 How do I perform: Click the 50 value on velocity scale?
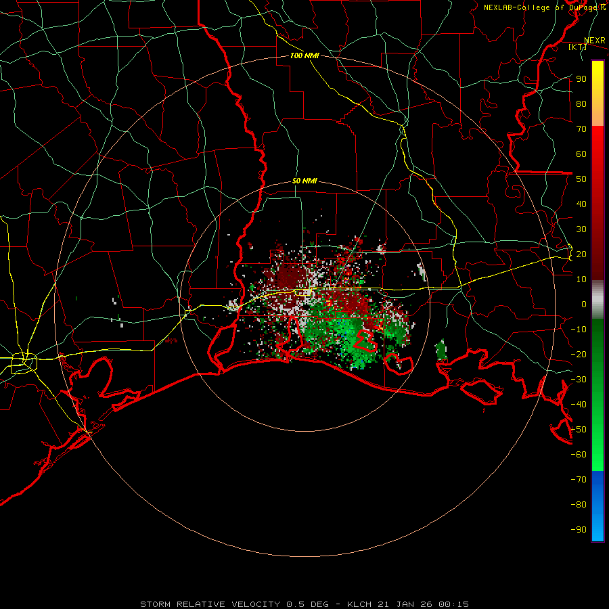pyautogui.click(x=581, y=179)
